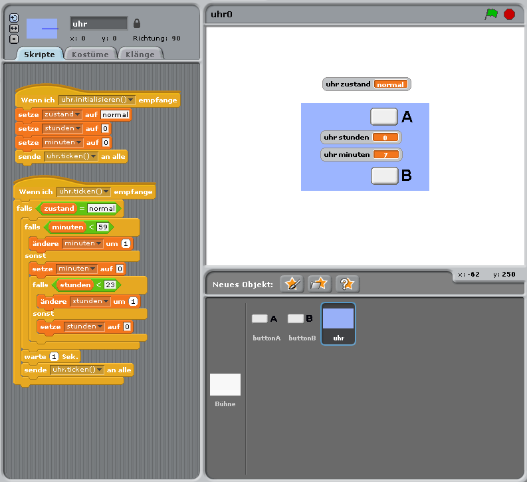Click the uhr sprite name field

pos(98,24)
